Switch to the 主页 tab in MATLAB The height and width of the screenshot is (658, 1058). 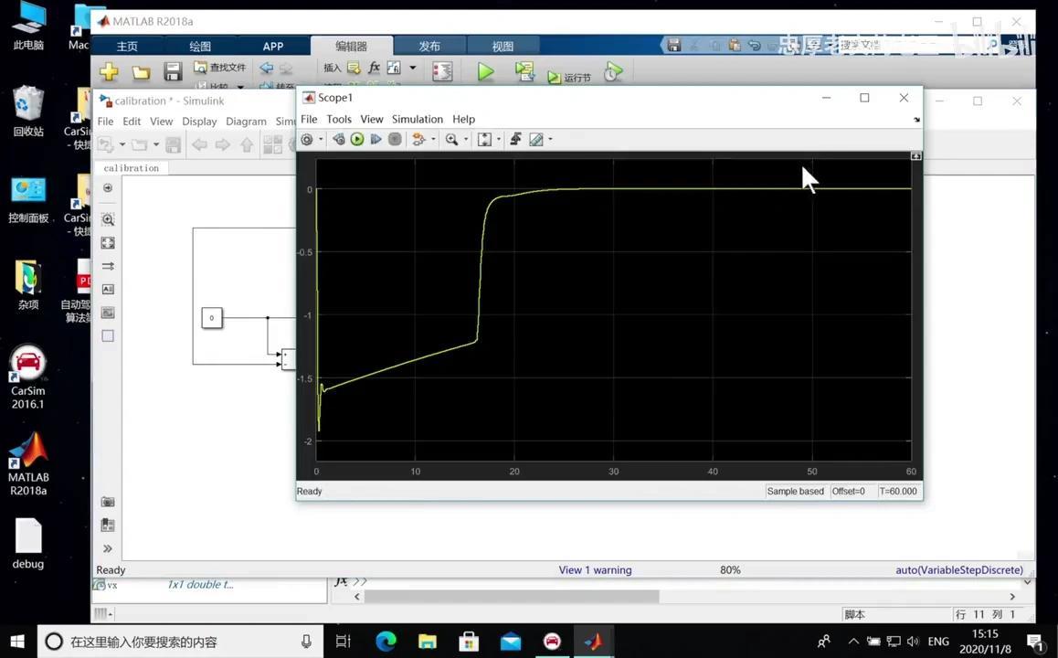tap(127, 46)
